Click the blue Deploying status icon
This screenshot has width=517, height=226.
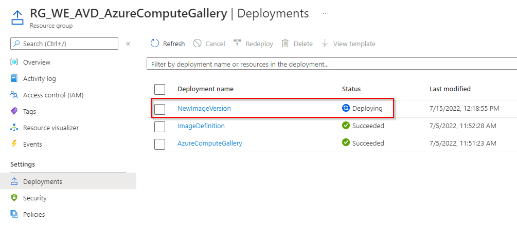tap(346, 108)
